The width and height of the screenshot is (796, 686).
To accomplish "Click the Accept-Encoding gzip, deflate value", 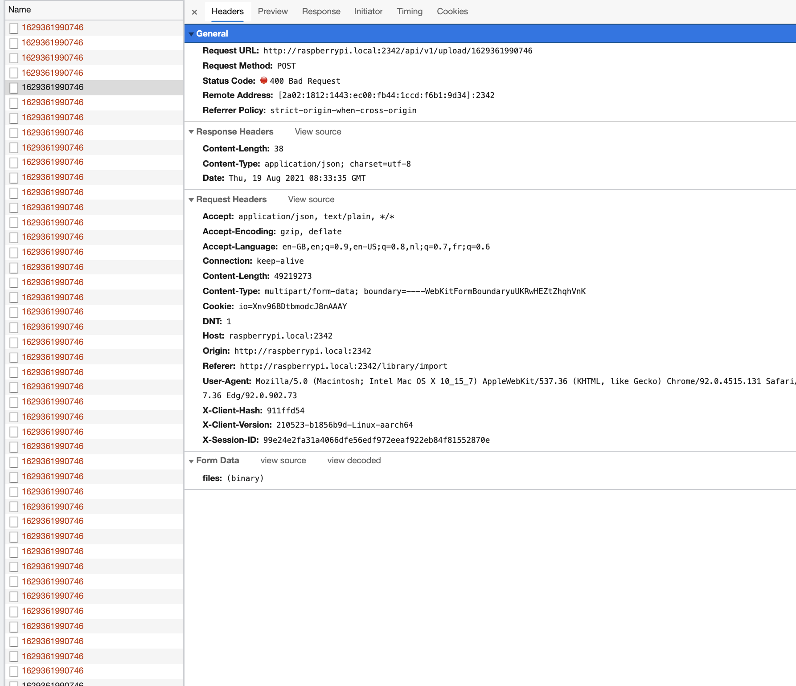I will coord(311,232).
